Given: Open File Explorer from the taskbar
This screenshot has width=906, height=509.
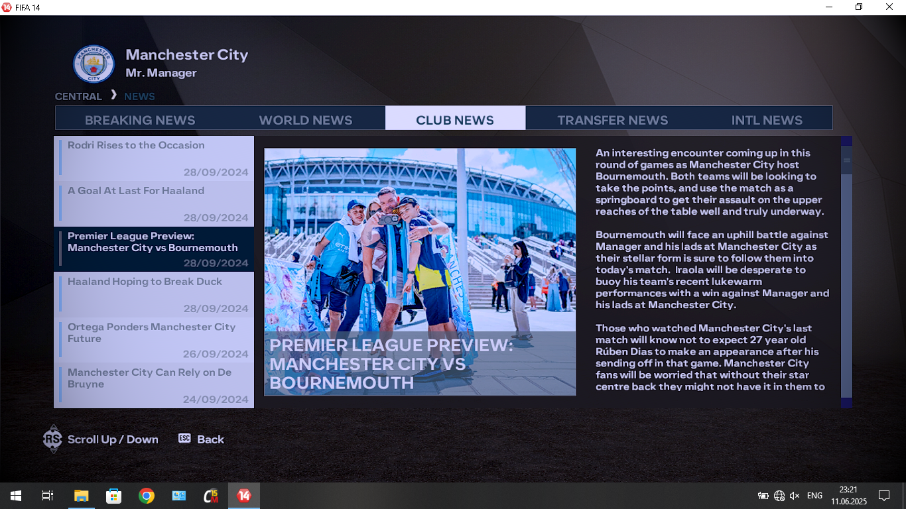Looking at the screenshot, I should (81, 496).
